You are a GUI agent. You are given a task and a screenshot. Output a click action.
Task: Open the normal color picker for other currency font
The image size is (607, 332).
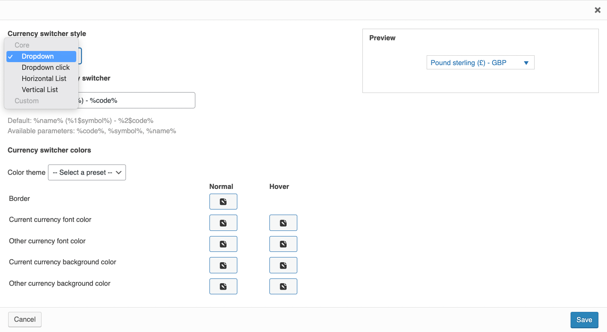[223, 244]
